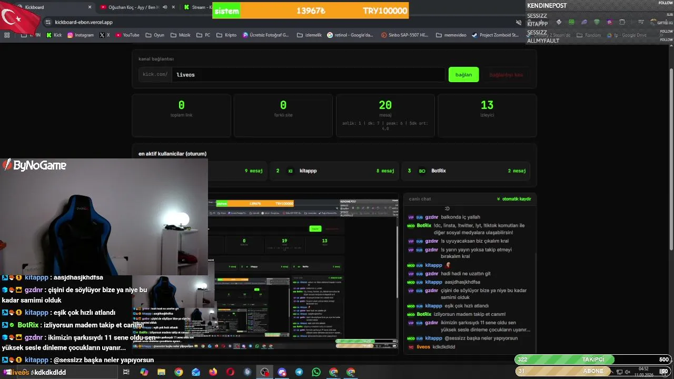Open the clock and calendar flyout
Screen dimensions: 674x379
643,372
